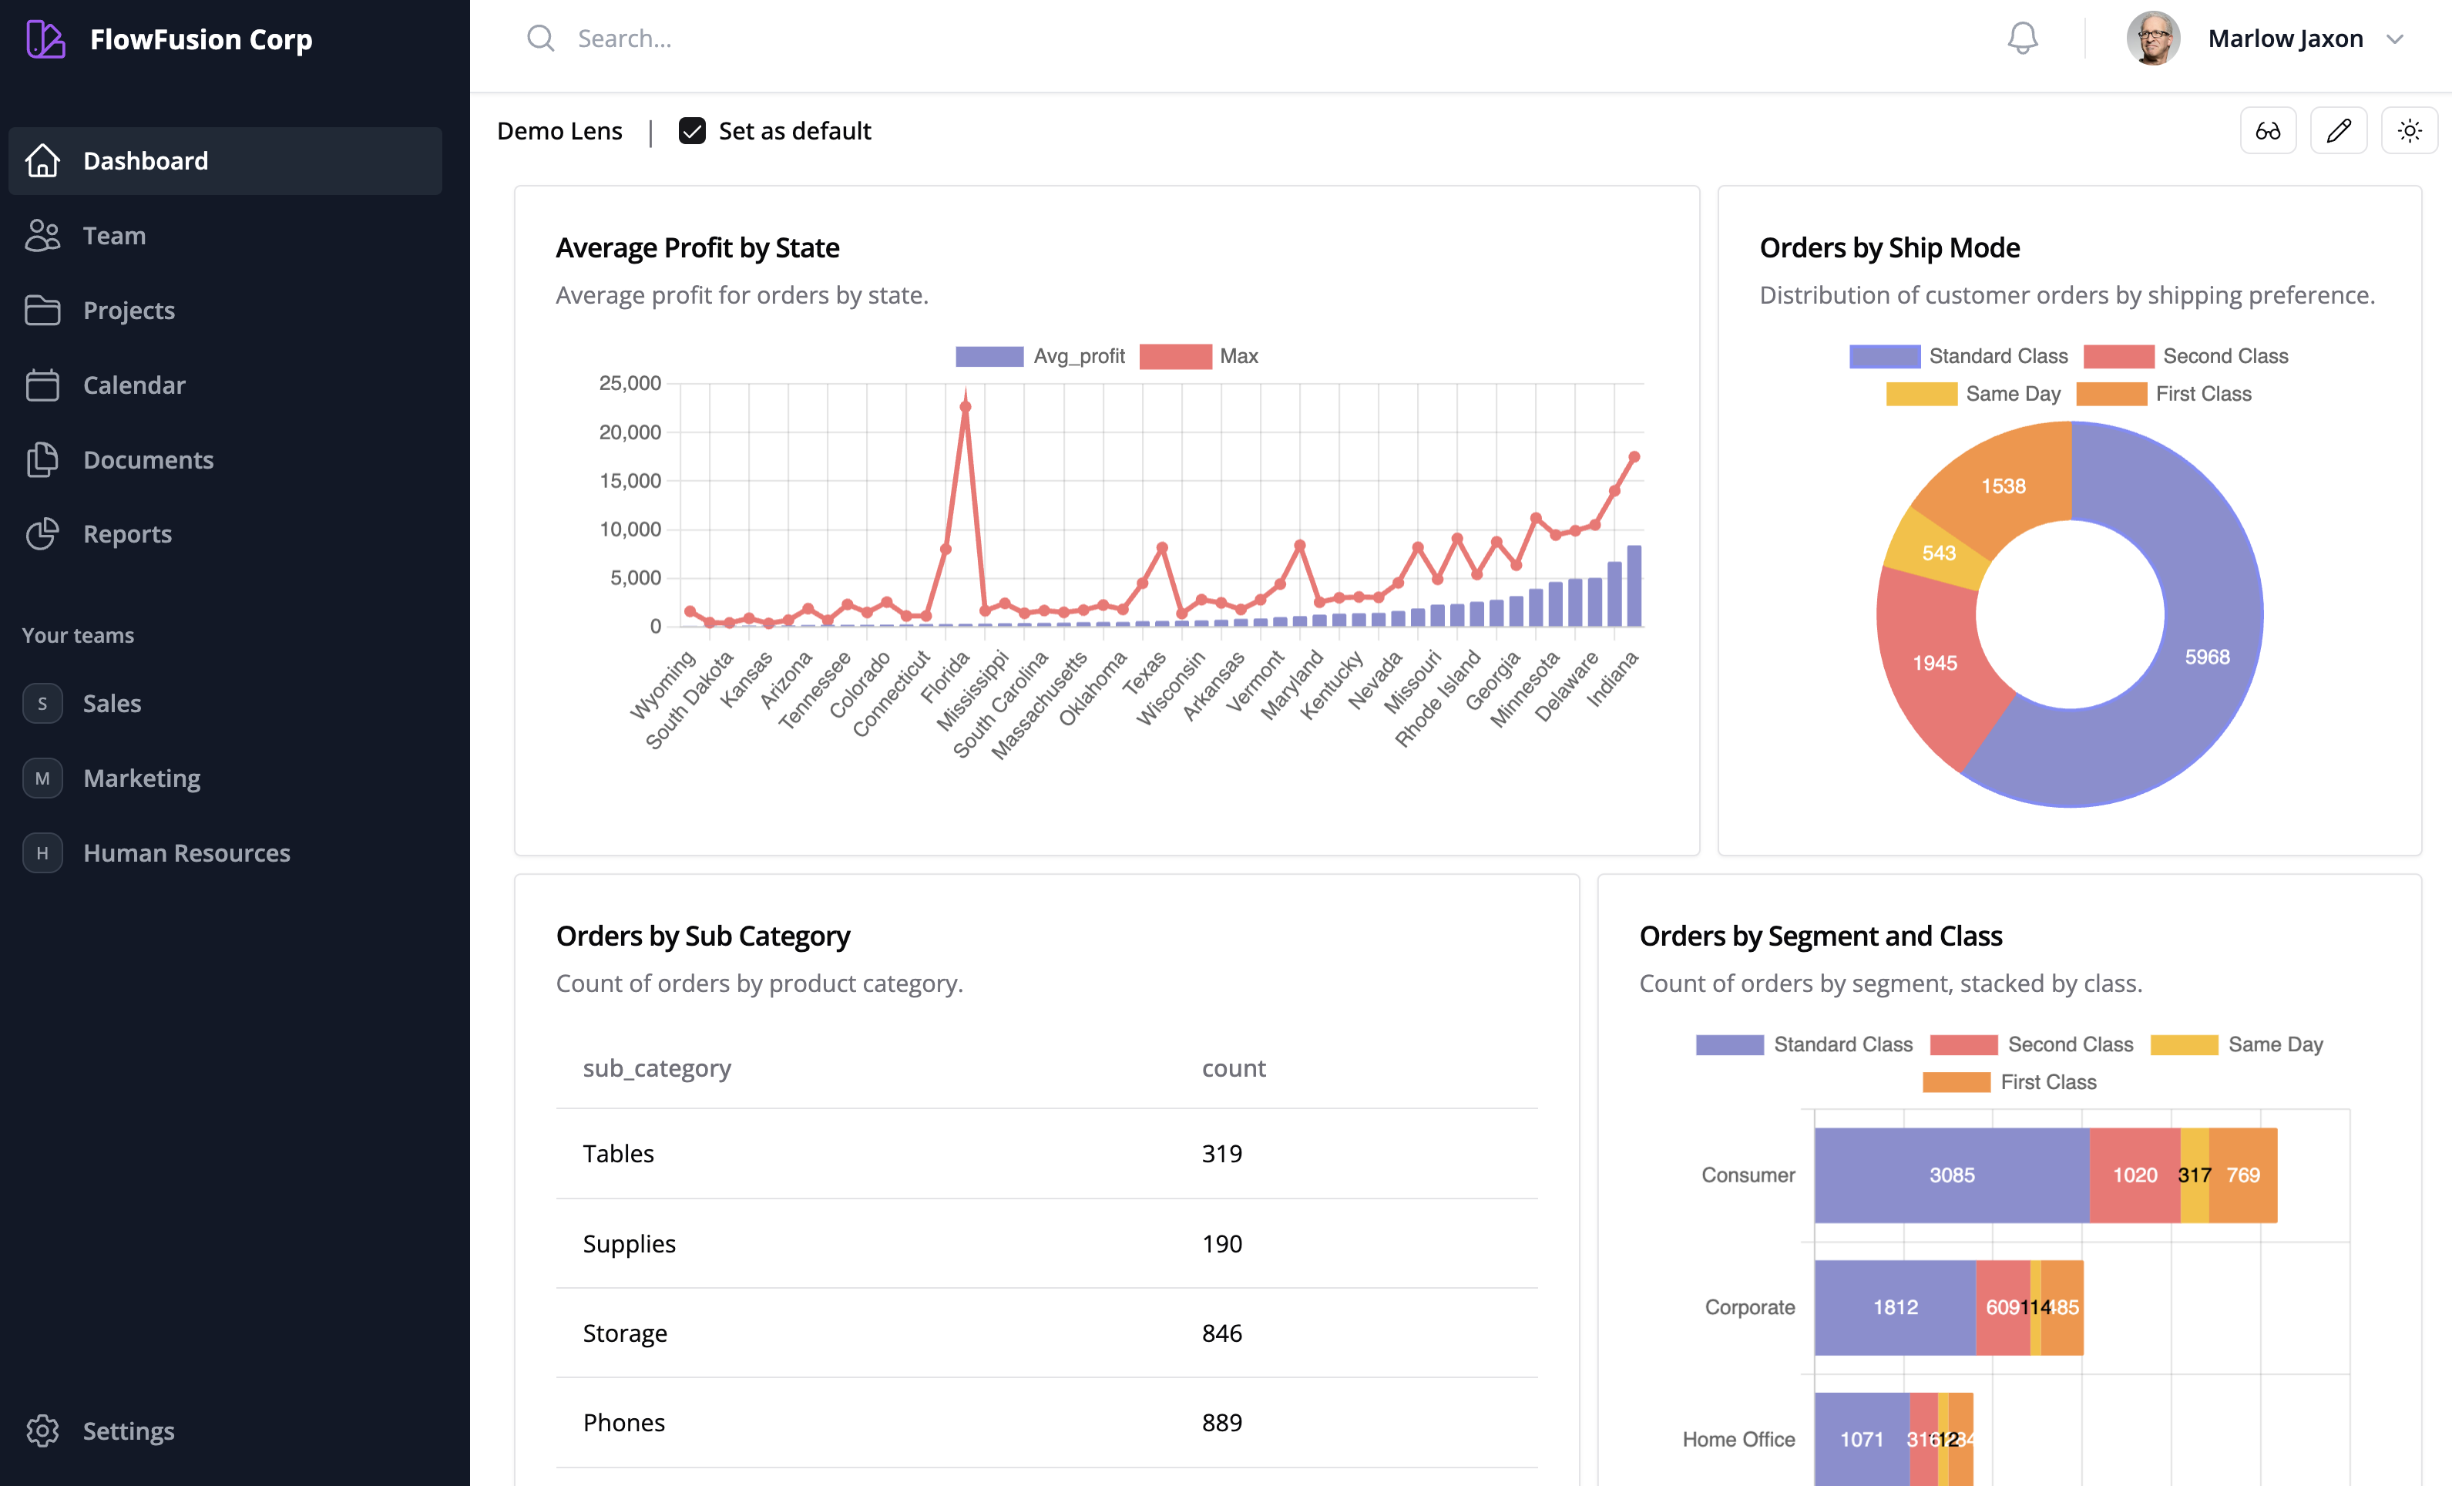Viewport: 2452px width, 1486px height.
Task: Click the notification bell icon
Action: (2021, 39)
